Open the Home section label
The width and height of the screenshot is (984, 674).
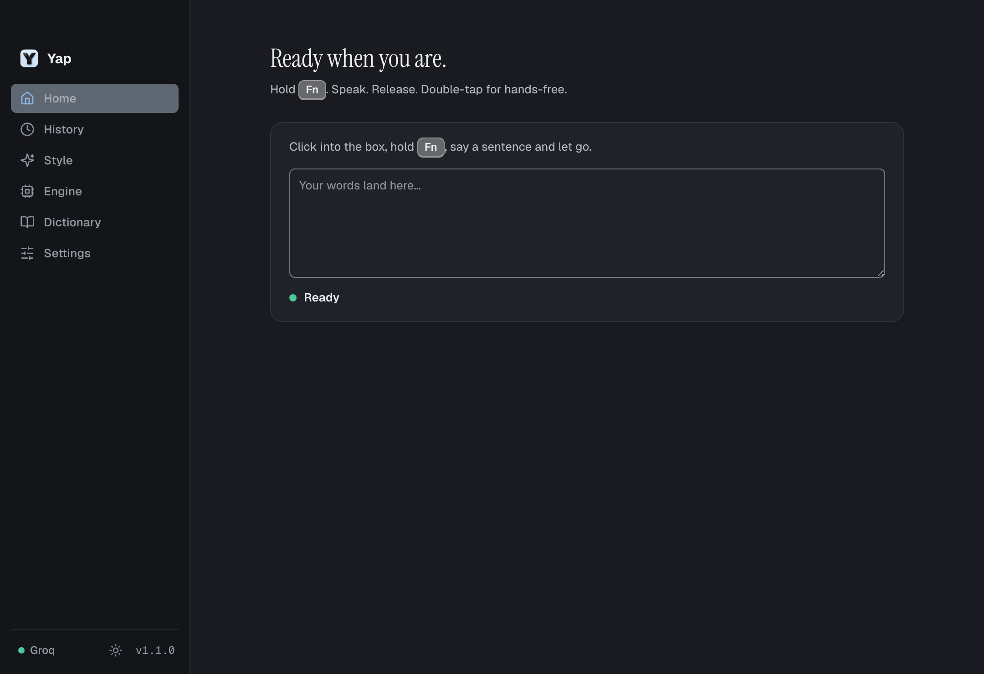[60, 98]
